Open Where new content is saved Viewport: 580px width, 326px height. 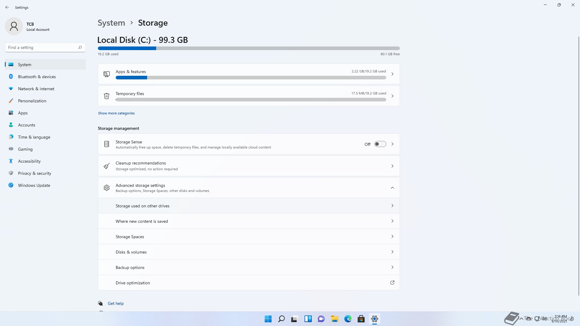pyautogui.click(x=249, y=221)
